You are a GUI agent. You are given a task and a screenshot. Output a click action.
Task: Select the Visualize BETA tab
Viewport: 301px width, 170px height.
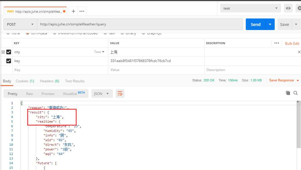coord(74,94)
